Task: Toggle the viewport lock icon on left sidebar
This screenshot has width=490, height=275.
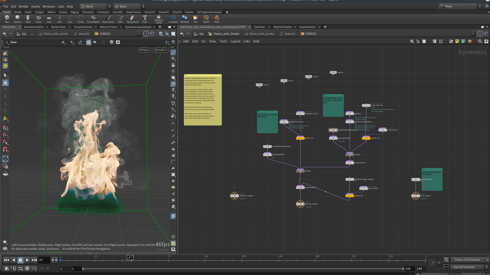Action: (x=5, y=83)
